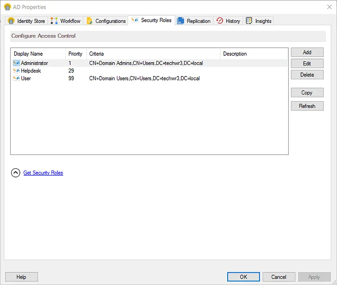The image size is (337, 285).
Task: Click the Configurations tab icon
Action: point(90,21)
